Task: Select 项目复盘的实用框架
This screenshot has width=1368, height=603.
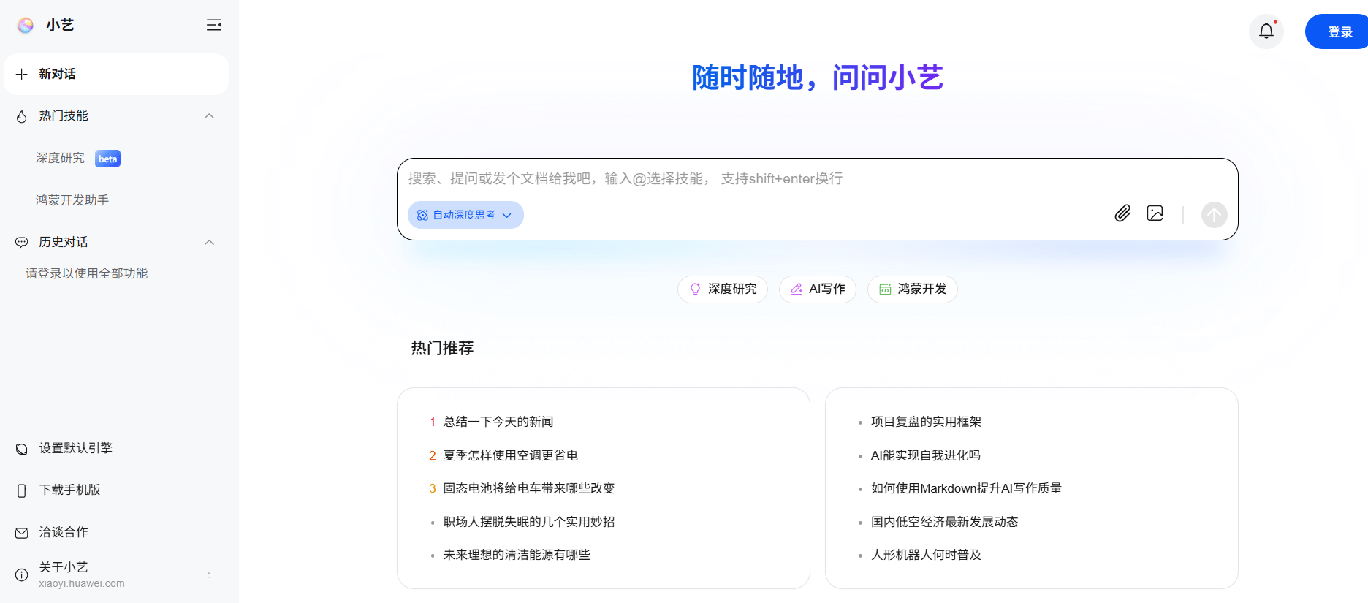Action: pyautogui.click(x=926, y=422)
